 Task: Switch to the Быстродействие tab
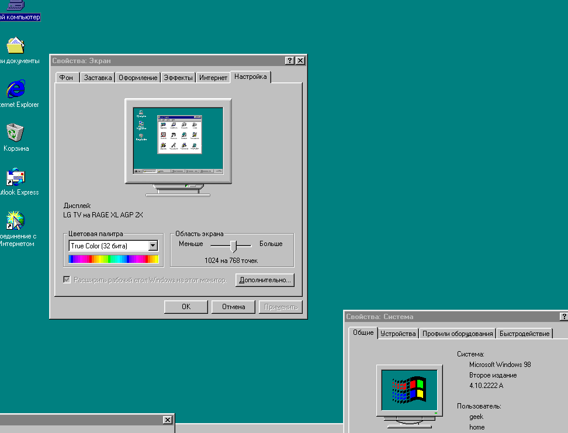click(525, 334)
